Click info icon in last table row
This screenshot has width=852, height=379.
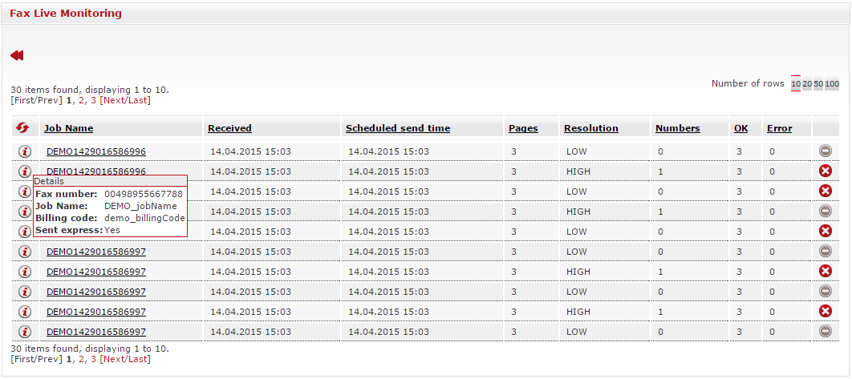(24, 331)
